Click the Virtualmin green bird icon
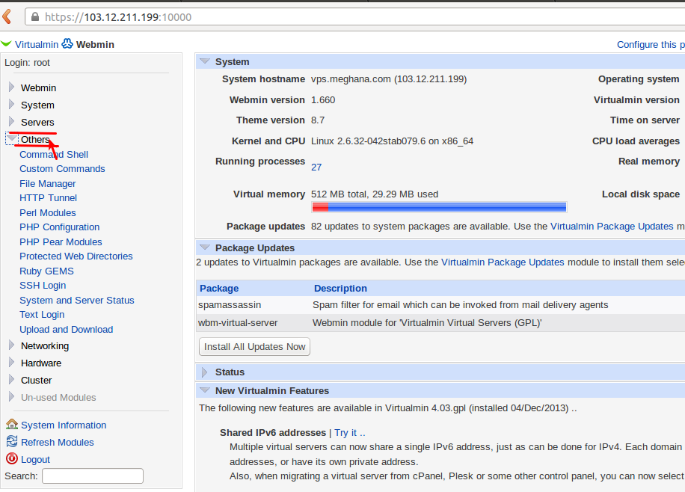 pos(6,43)
